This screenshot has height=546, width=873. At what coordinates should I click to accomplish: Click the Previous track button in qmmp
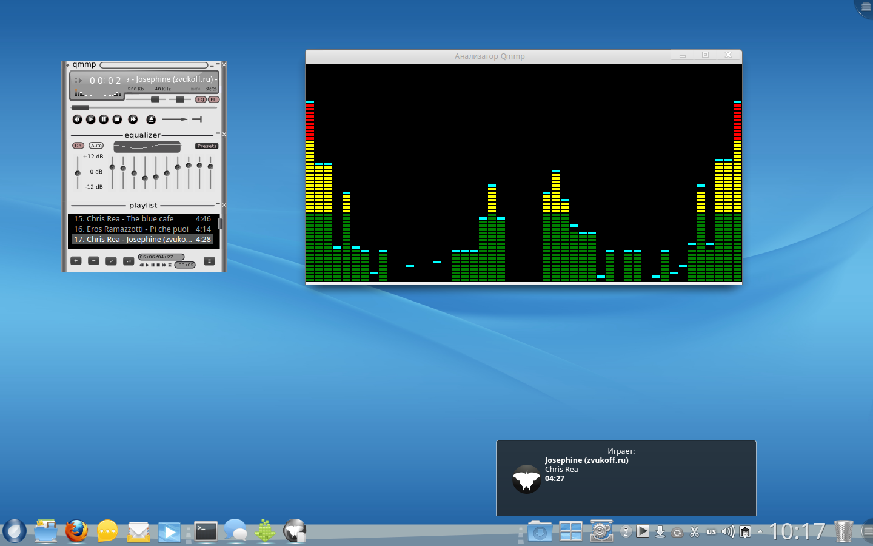77,120
